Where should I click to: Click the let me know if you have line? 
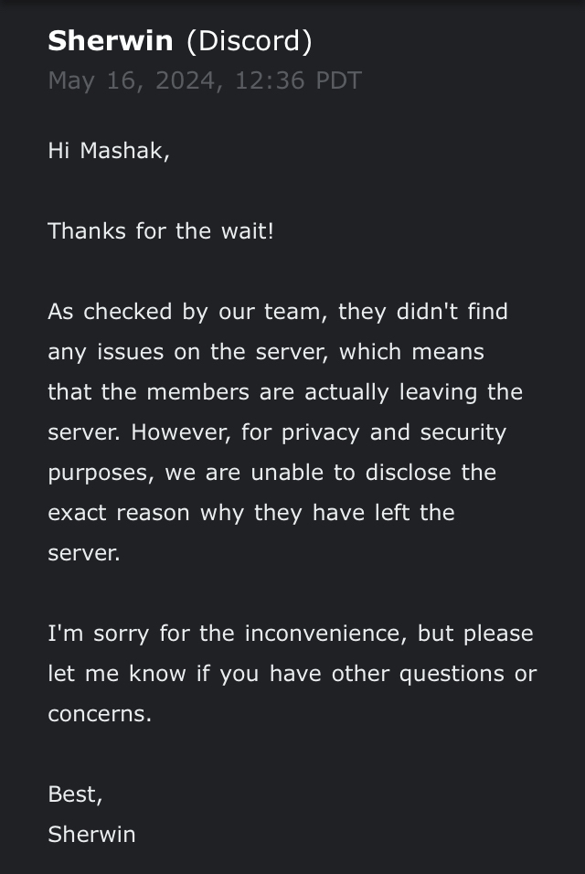(x=292, y=674)
